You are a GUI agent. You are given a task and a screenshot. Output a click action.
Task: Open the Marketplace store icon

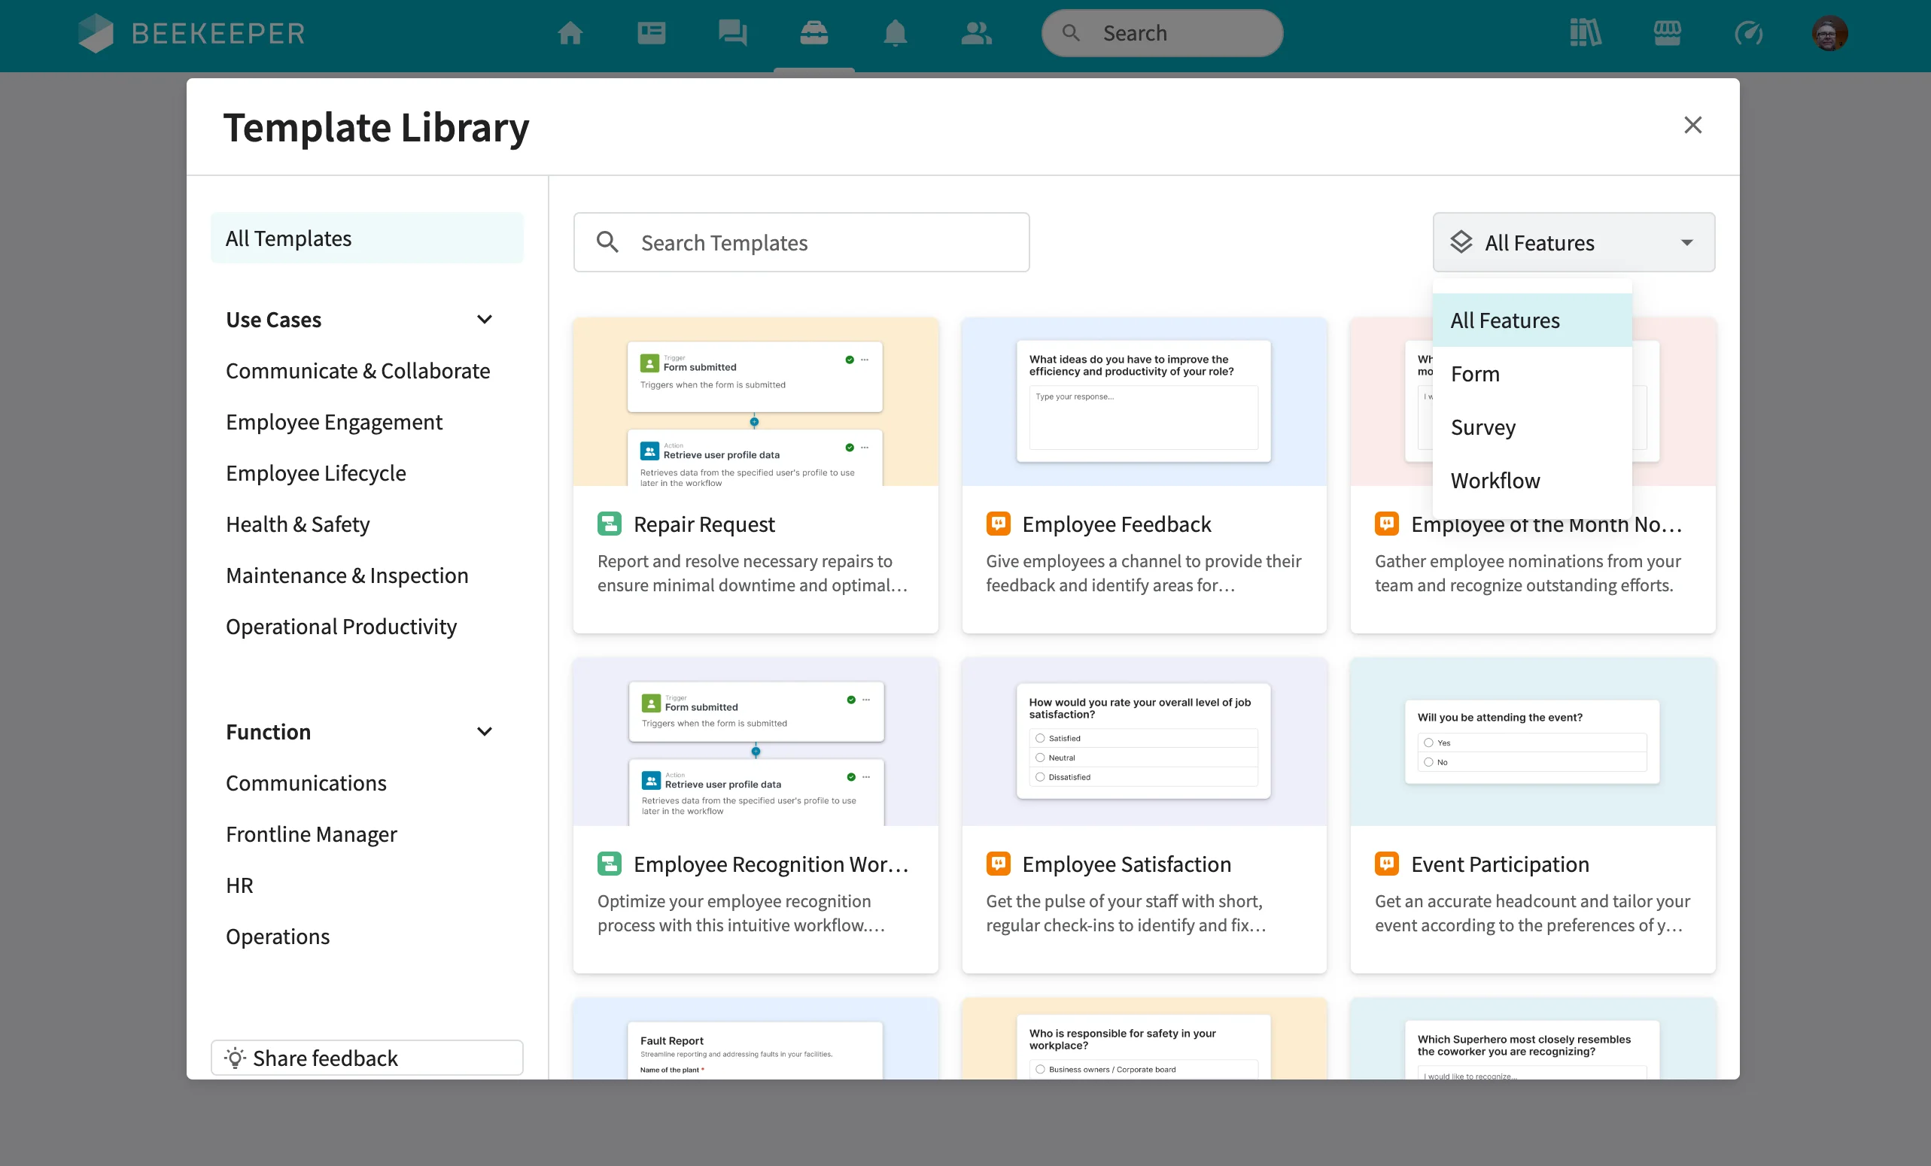pos(1667,33)
